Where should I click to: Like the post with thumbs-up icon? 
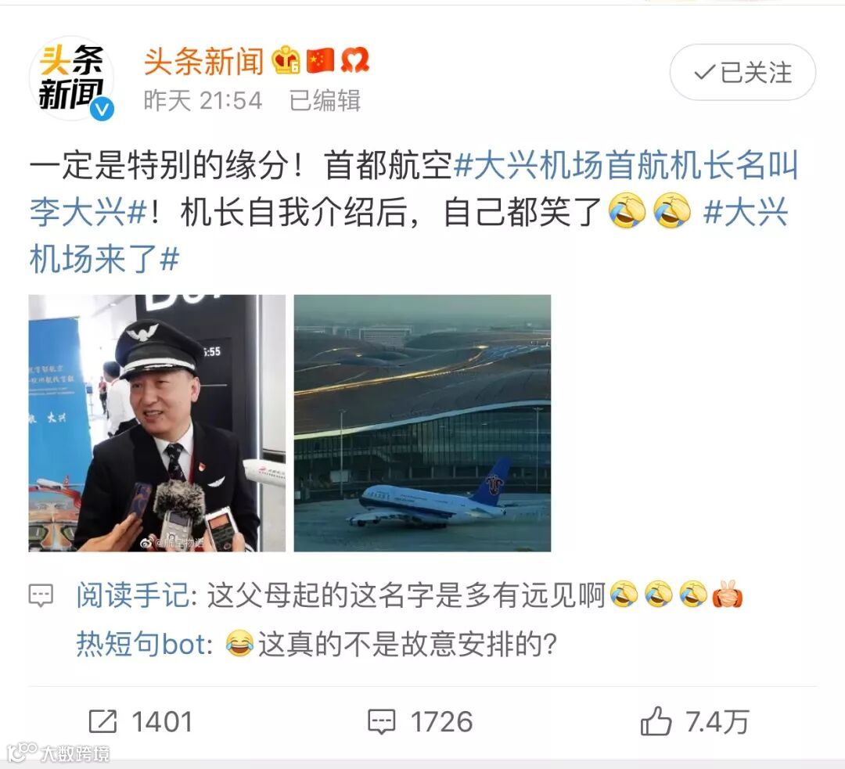click(656, 721)
